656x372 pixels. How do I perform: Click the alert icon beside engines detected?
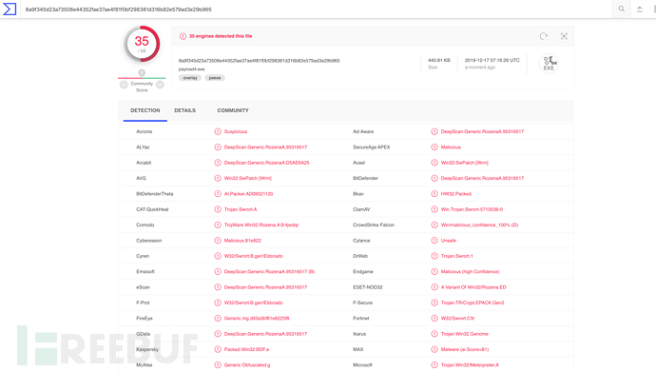183,36
